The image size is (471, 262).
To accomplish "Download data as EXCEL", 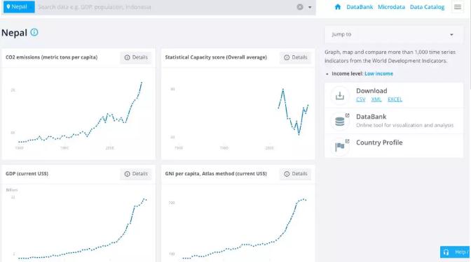I will 395,99.
